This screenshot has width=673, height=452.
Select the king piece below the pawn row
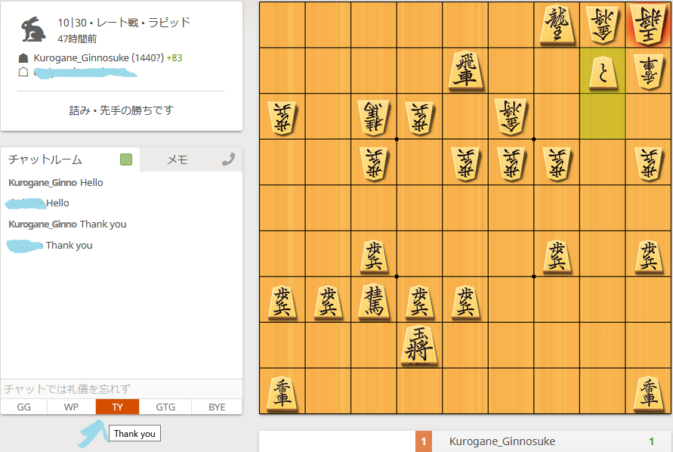pyautogui.click(x=419, y=345)
